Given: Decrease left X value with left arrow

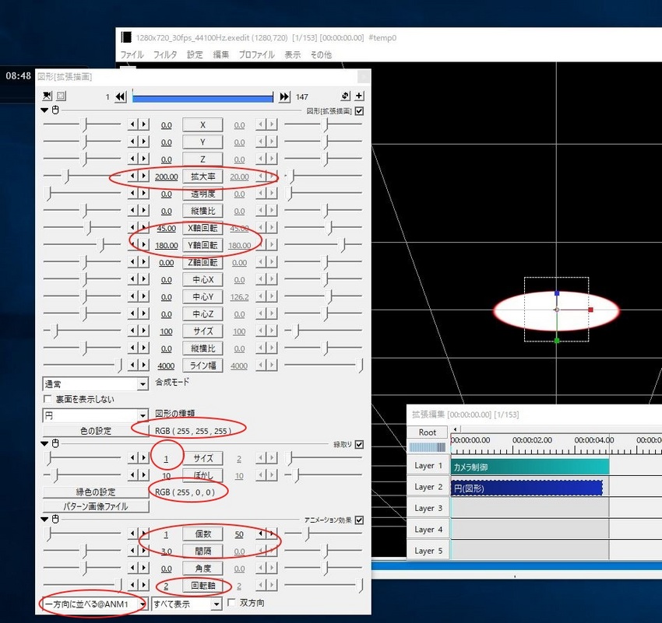Looking at the screenshot, I should (x=133, y=124).
